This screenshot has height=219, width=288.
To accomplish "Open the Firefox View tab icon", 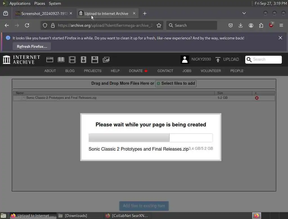I will tap(6, 14).
